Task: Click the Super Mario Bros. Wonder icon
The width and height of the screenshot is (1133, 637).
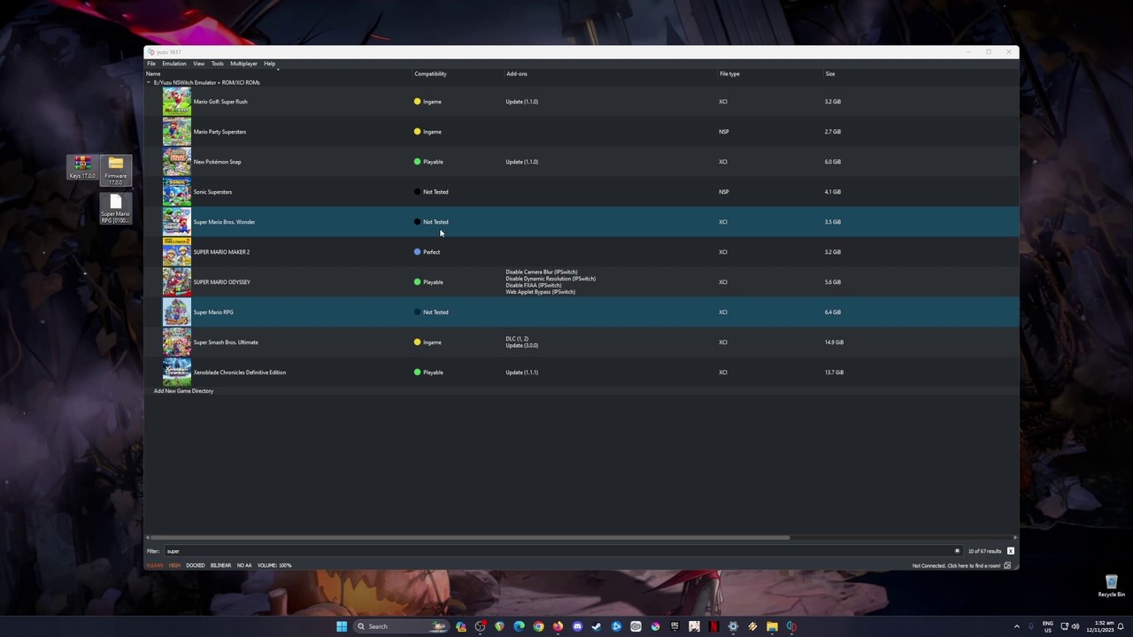Action: click(x=176, y=222)
